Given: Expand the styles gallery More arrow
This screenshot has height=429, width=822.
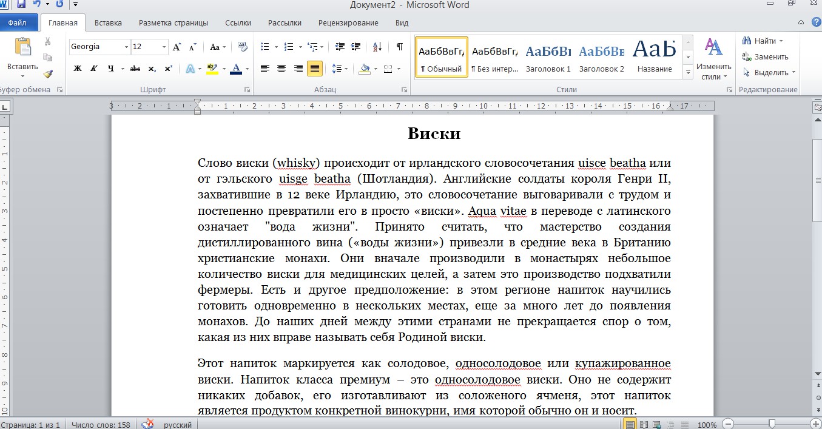Looking at the screenshot, I should point(688,72).
